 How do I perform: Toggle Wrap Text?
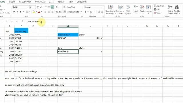[69, 7]
